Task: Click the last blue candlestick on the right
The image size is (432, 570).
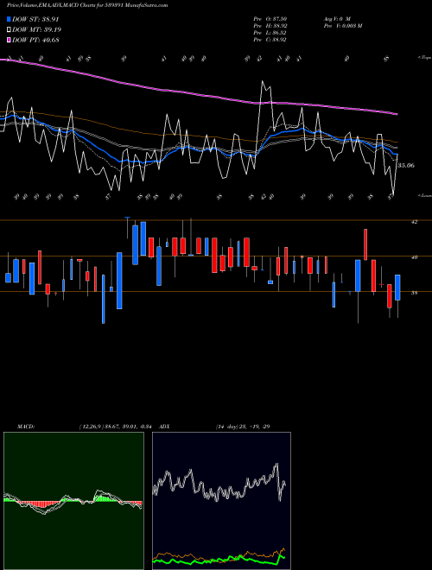Action: pyautogui.click(x=397, y=288)
